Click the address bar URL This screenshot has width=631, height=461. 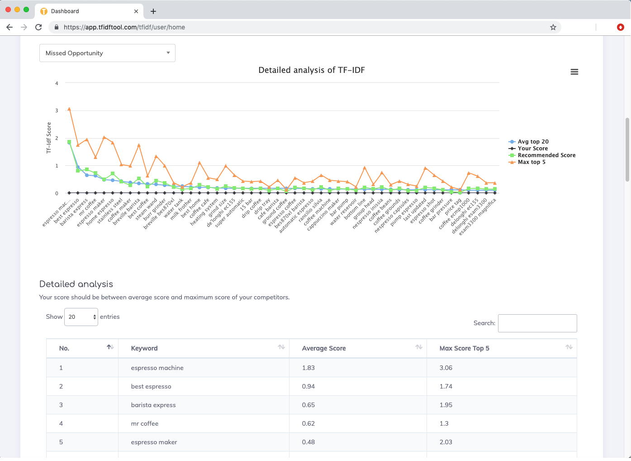pos(124,27)
